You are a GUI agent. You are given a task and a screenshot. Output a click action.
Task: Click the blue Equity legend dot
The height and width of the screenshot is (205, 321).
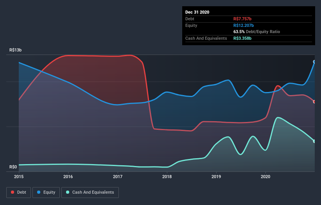point(39,192)
